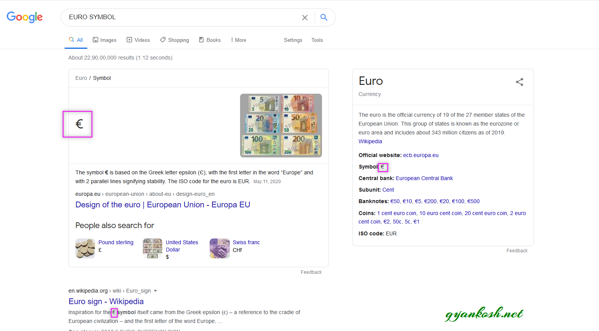The width and height of the screenshot is (599, 331).
Task: Open the Pound sterling related search
Action: pos(116,242)
